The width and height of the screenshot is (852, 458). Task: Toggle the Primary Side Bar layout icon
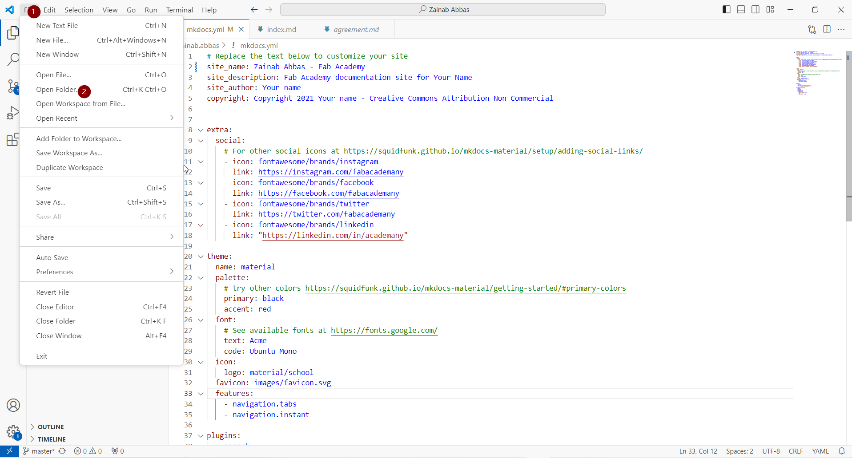727,9
